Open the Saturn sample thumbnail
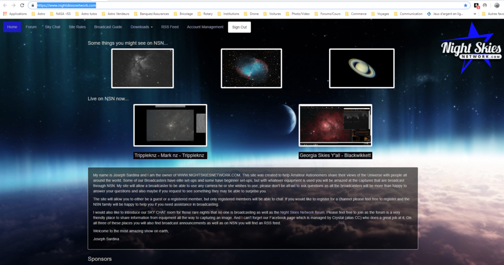The height and width of the screenshot is (265, 504). (x=361, y=69)
